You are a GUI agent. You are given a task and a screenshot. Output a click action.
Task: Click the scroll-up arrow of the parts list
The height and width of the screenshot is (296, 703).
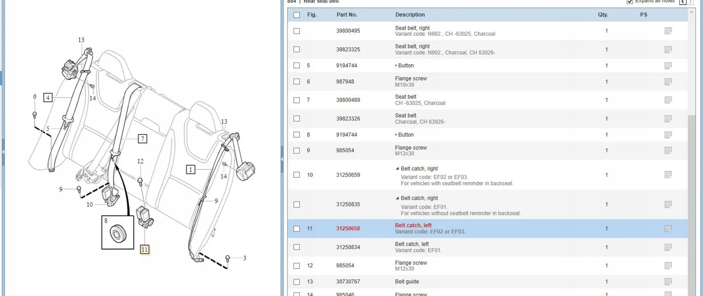691,12
